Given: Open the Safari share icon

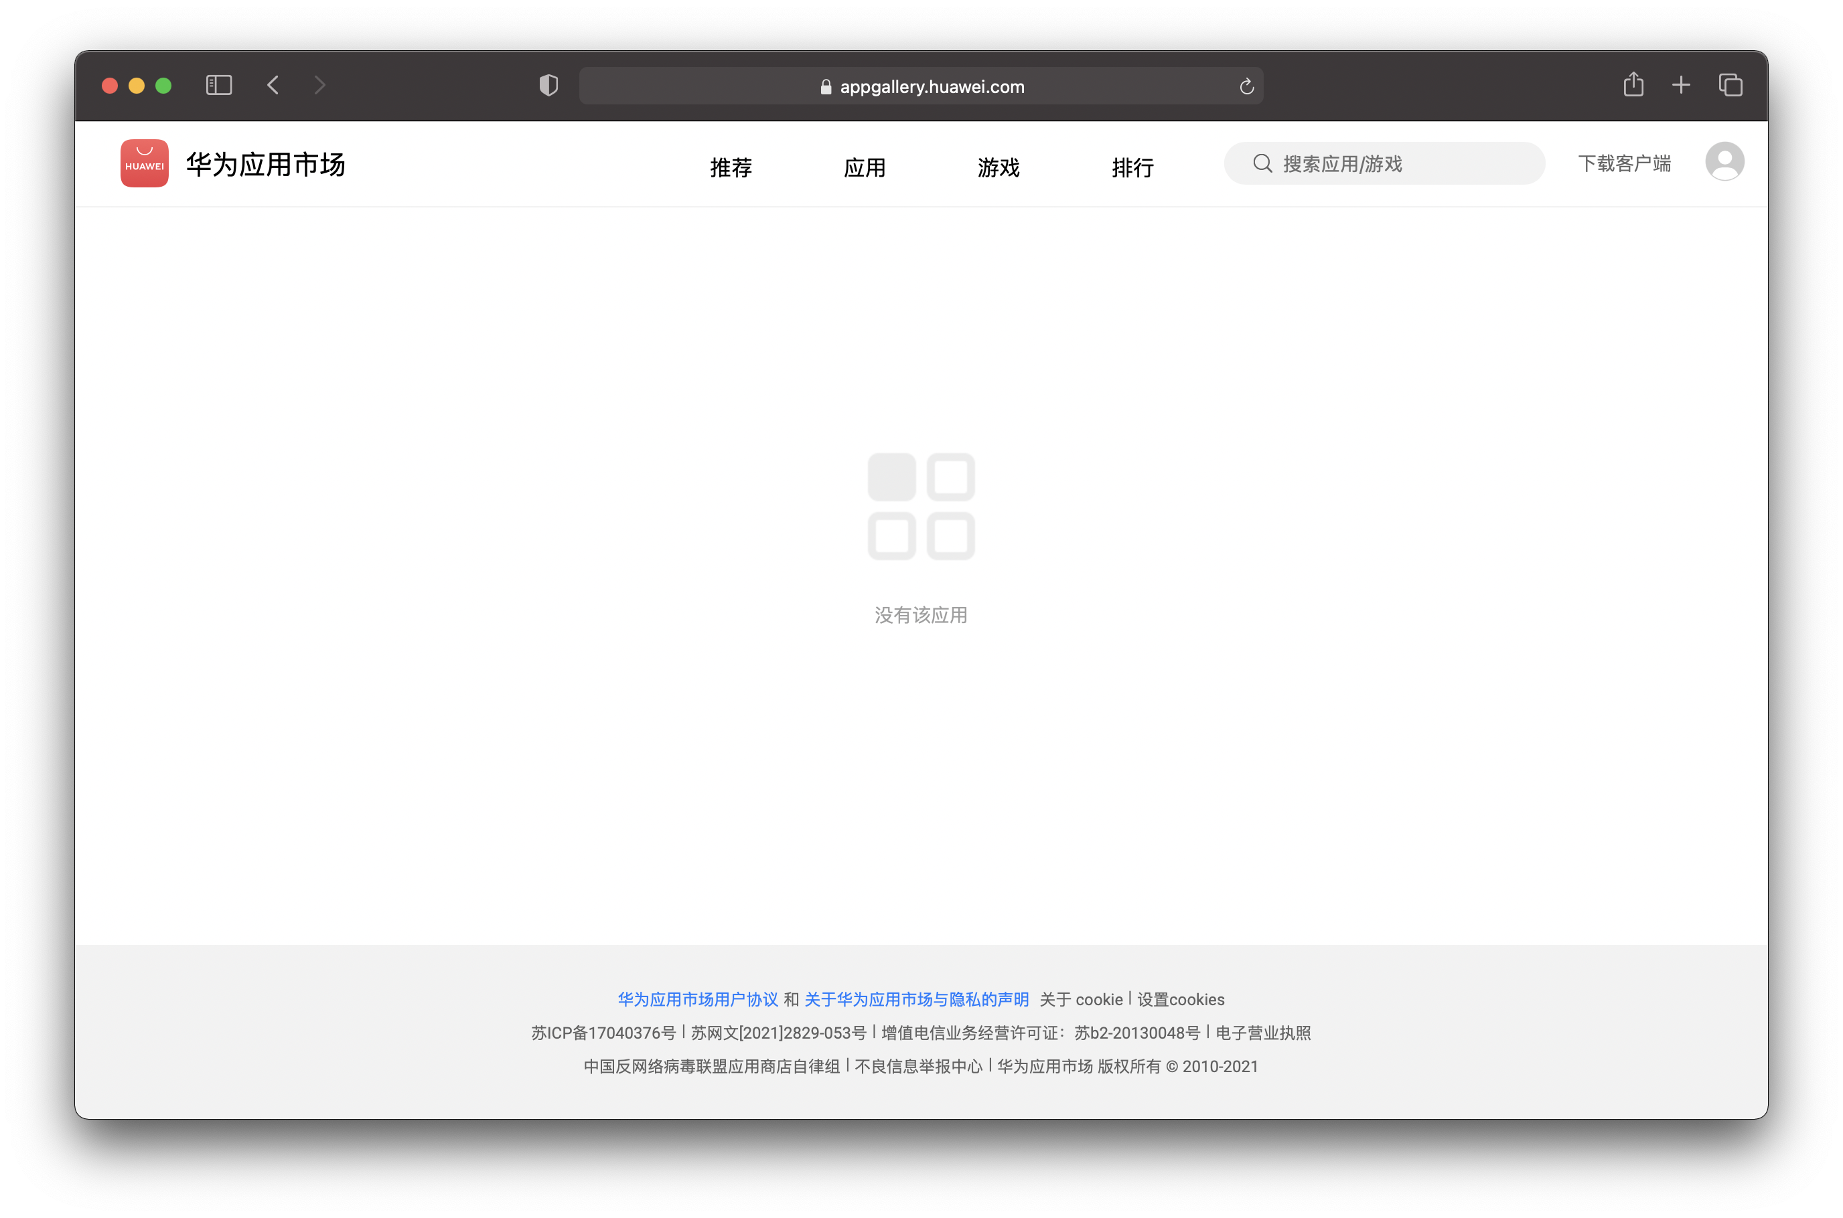Looking at the screenshot, I should [1633, 84].
